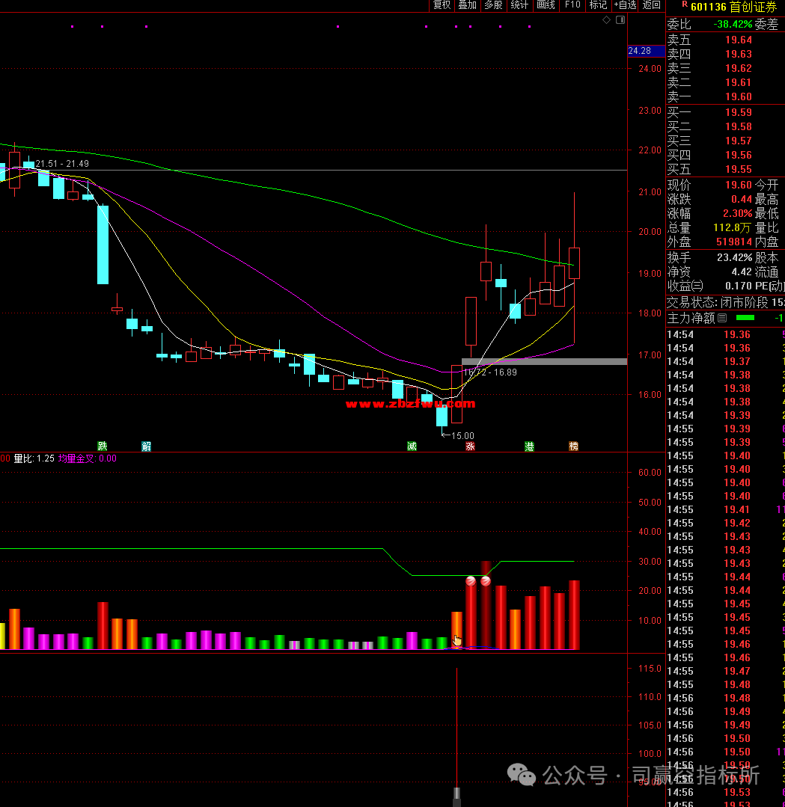Open F10 company info
The height and width of the screenshot is (807, 785).
pyautogui.click(x=572, y=5)
